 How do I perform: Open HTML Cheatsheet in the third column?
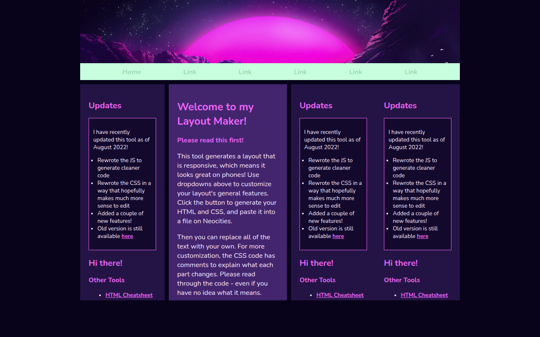pos(340,295)
